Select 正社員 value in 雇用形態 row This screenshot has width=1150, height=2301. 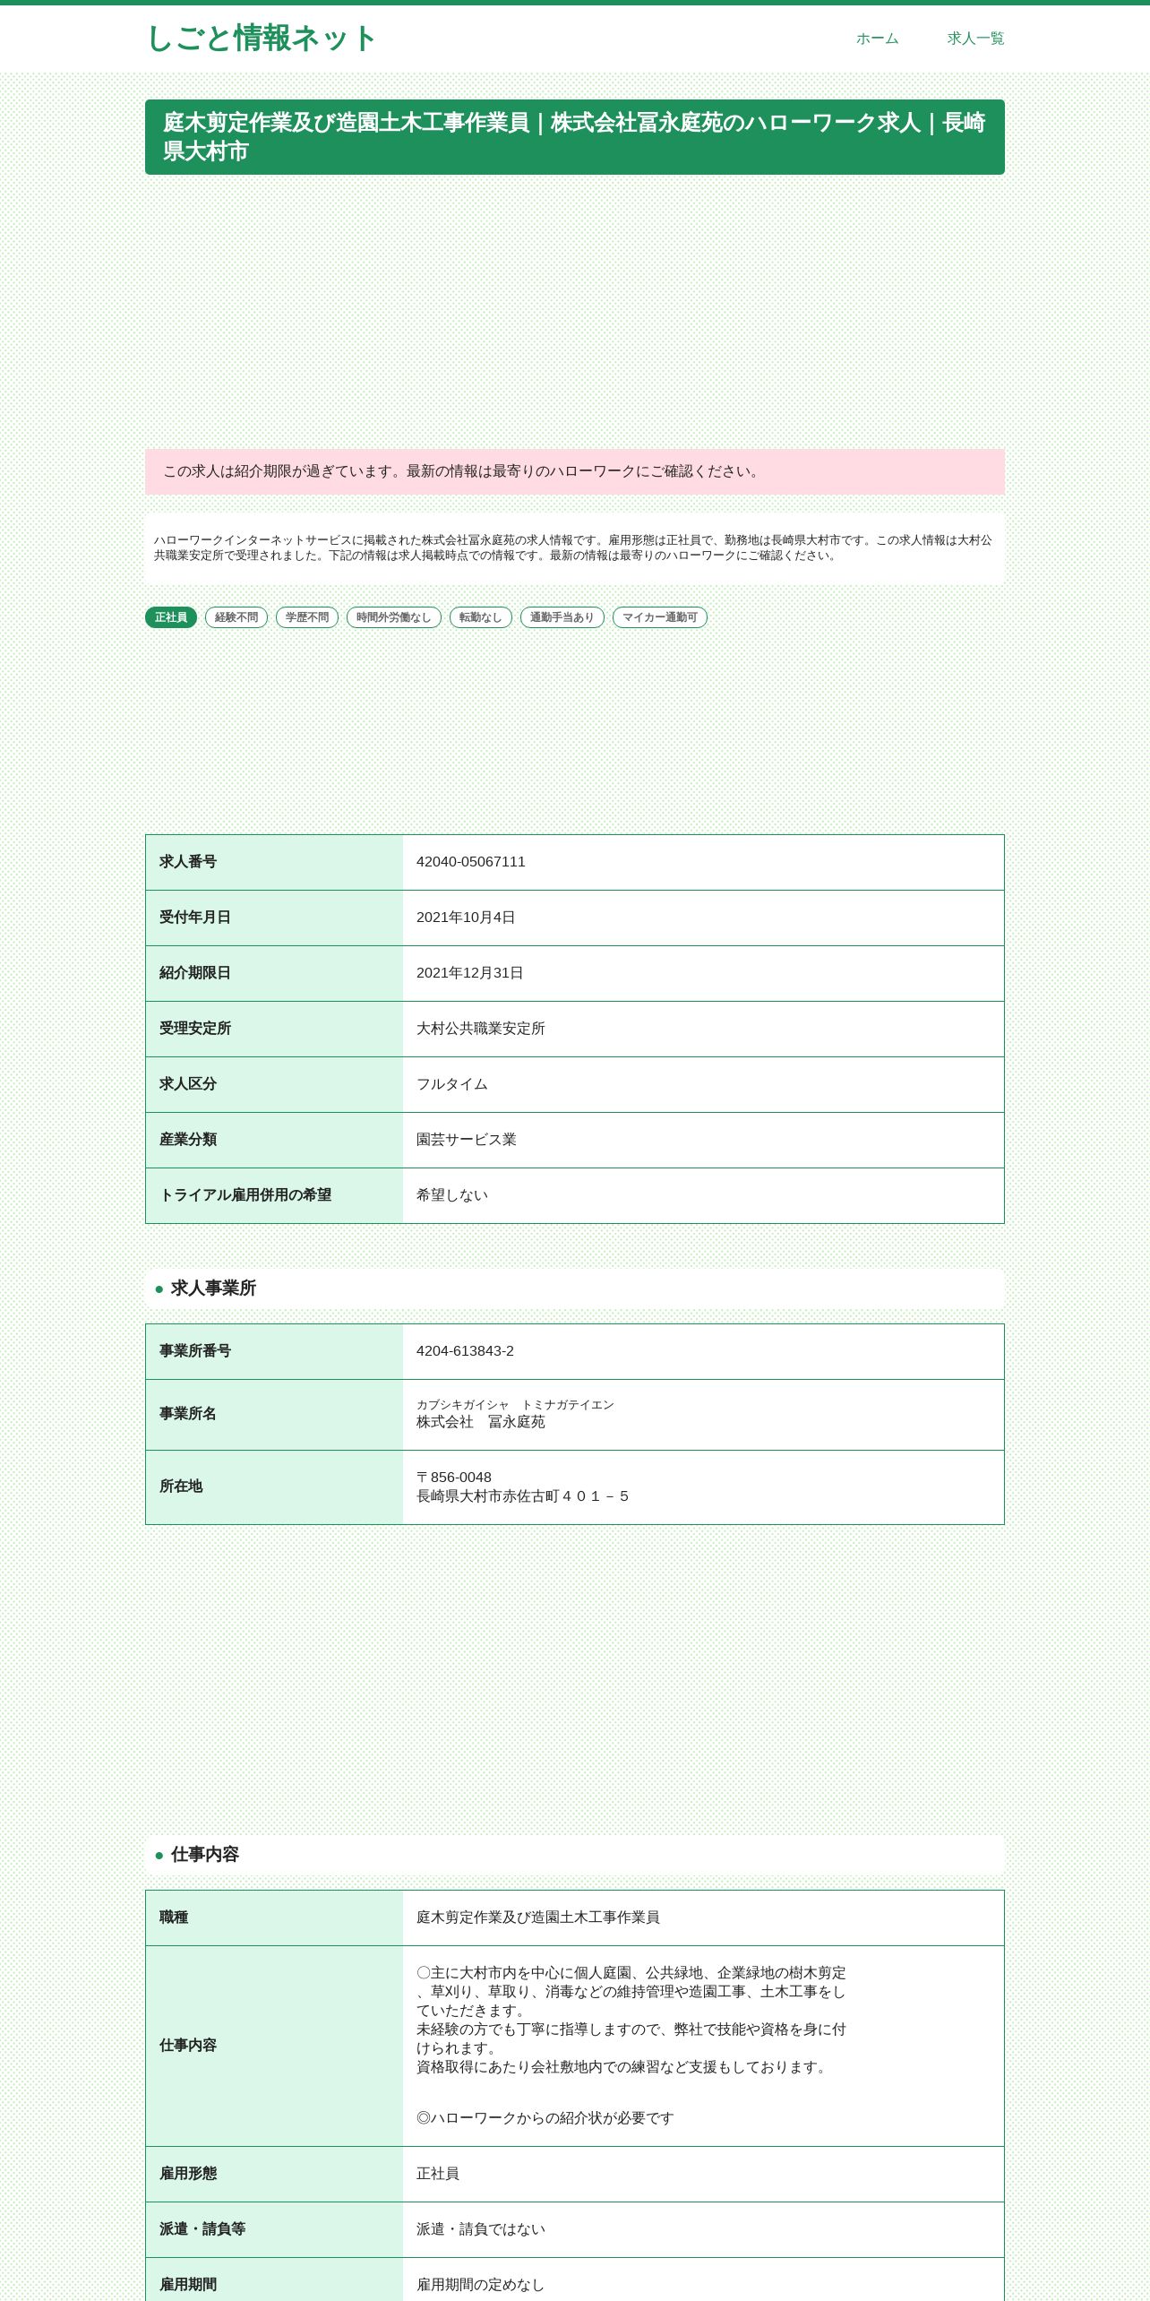pos(438,2174)
